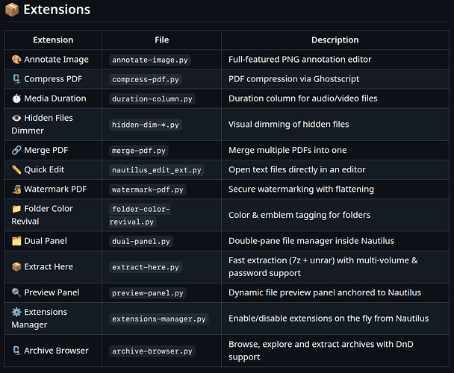Click the magnifier icon next to Preview Panel
454x373 pixels.
[x=16, y=292]
